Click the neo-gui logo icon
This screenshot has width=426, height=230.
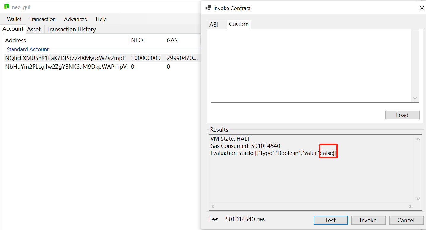(x=7, y=7)
